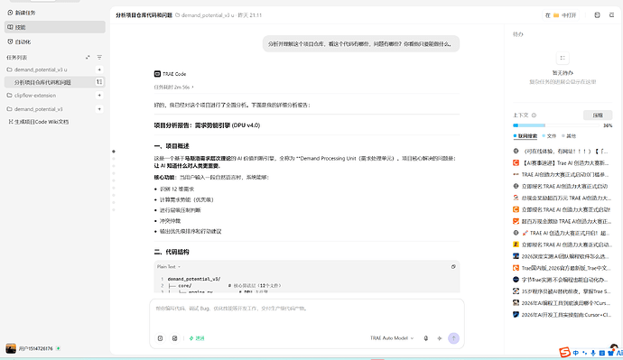623x360 pixels.
Task: Click the green badge beside username
Action: click(x=58, y=348)
